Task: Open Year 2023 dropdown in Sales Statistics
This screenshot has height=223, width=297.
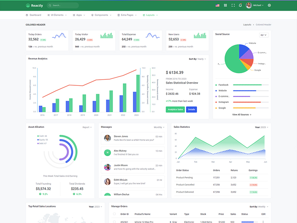Action: coord(261,127)
